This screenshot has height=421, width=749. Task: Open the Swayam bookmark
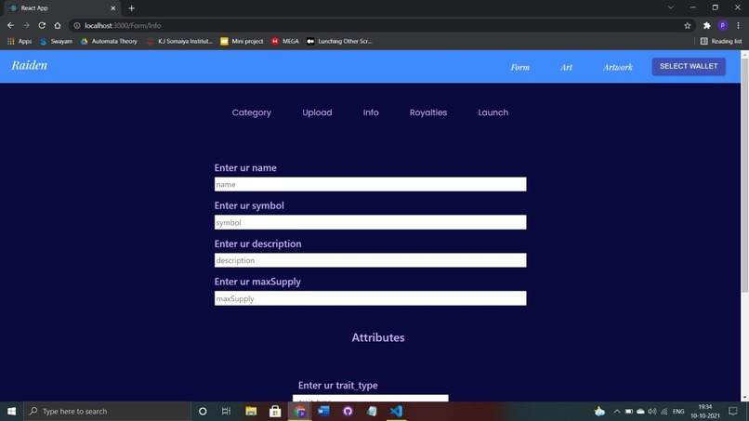tap(57, 42)
